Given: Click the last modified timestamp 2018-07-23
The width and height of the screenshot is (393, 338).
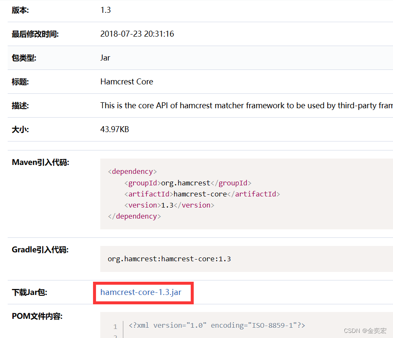Looking at the screenshot, I should coord(137,34).
